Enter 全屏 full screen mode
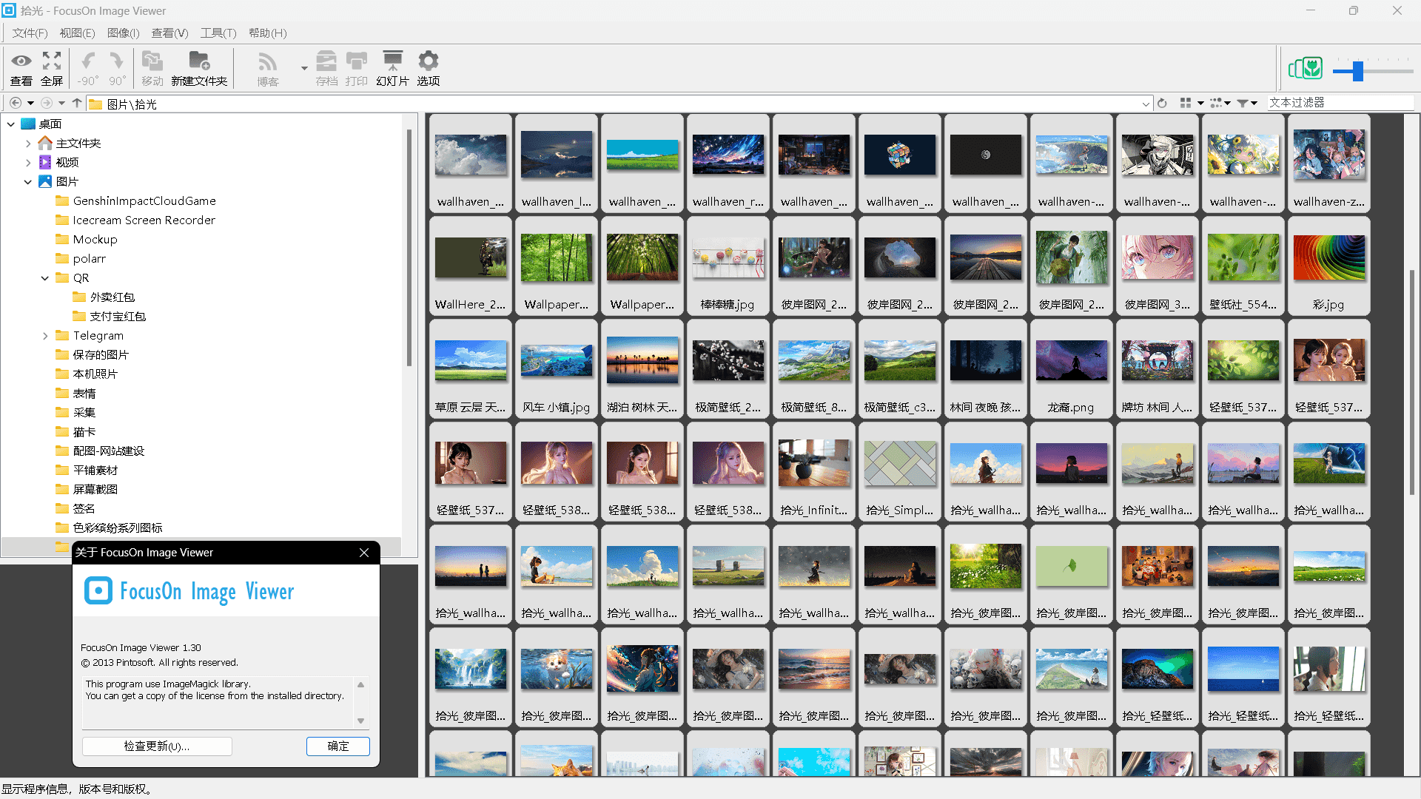 (52, 69)
